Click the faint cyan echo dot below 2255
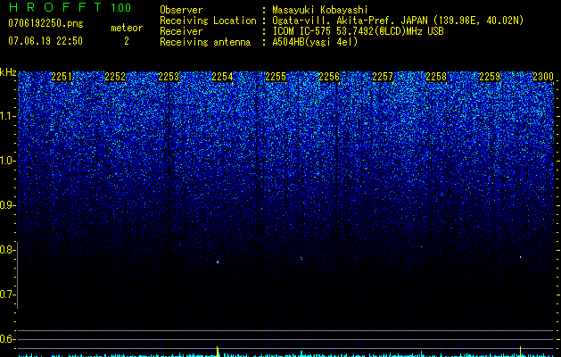This screenshot has height=357, width=561. pos(301,258)
